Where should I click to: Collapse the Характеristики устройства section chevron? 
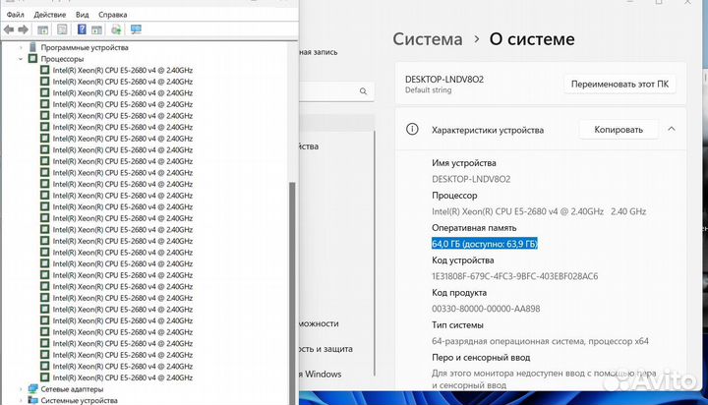click(672, 129)
